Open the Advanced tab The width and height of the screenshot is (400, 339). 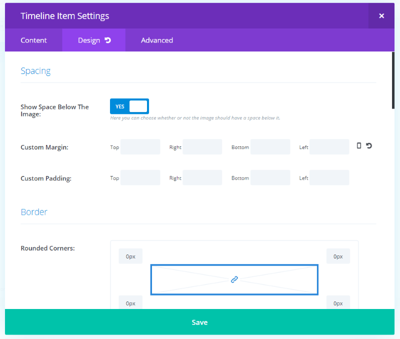[x=157, y=40]
